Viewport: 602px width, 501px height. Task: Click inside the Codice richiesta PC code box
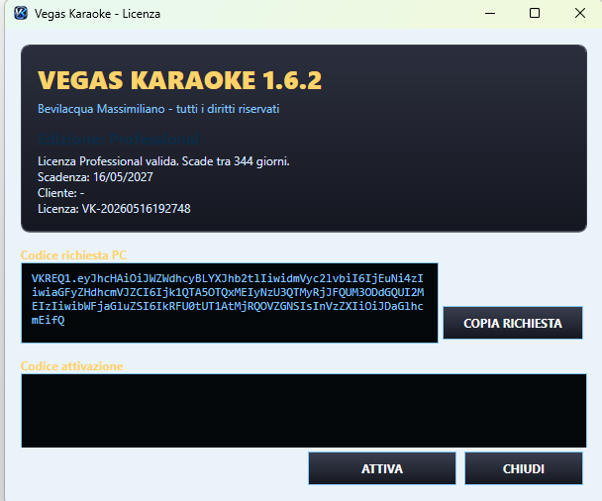coord(230,303)
